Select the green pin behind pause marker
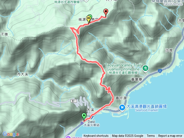This screenshot has width=184, height=138. coord(90,17)
